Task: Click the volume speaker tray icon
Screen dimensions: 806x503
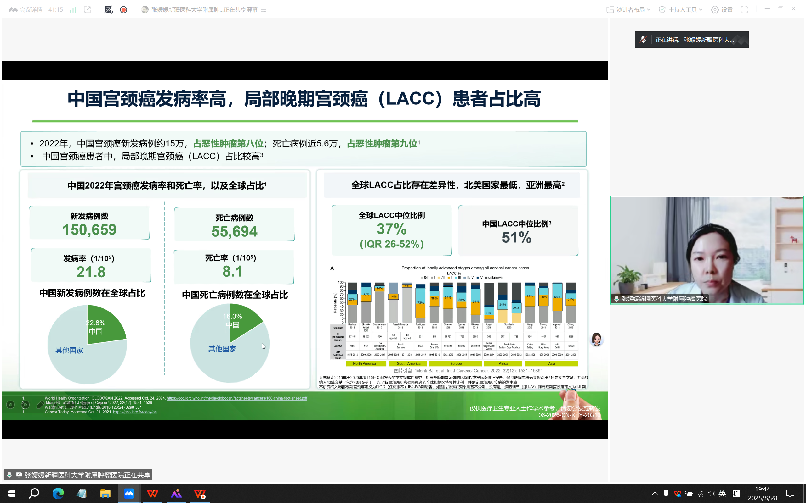Action: (x=711, y=494)
